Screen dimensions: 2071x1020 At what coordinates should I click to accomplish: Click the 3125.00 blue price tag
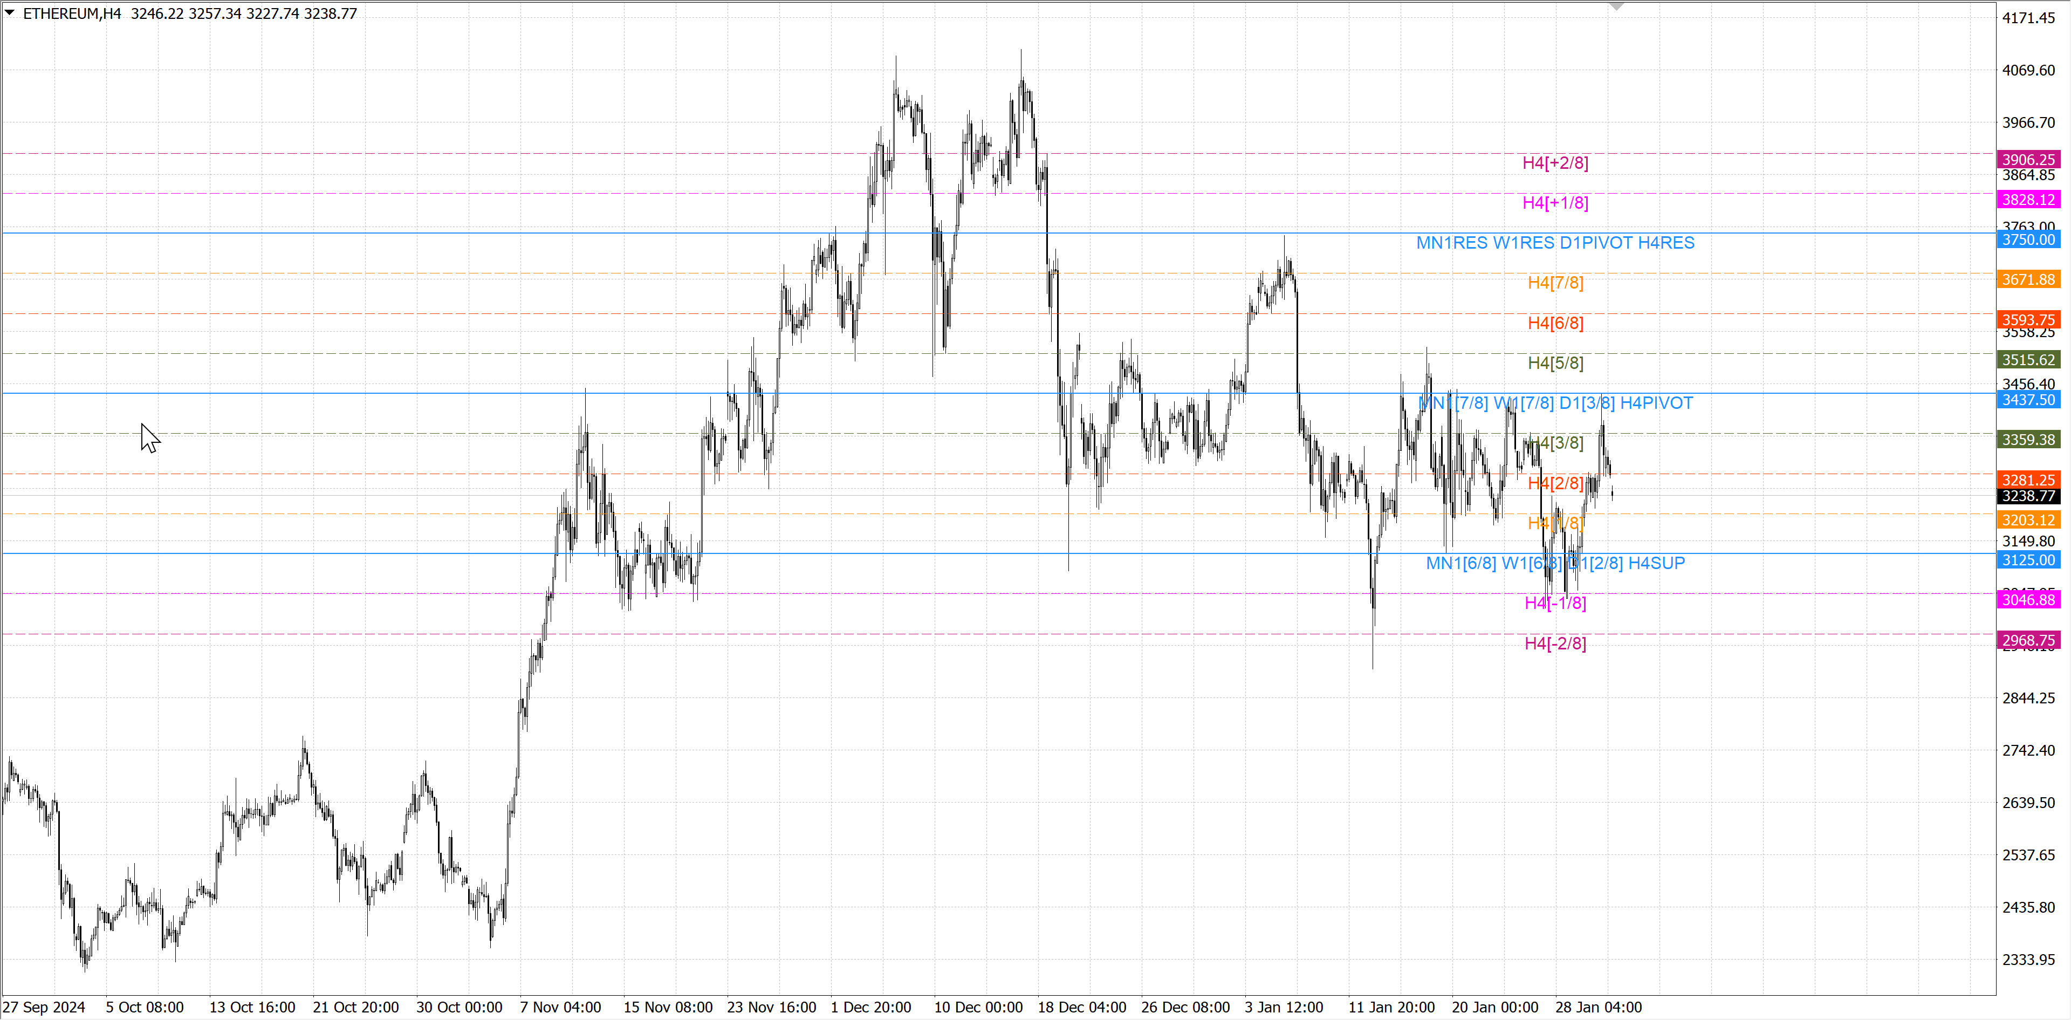[2028, 560]
